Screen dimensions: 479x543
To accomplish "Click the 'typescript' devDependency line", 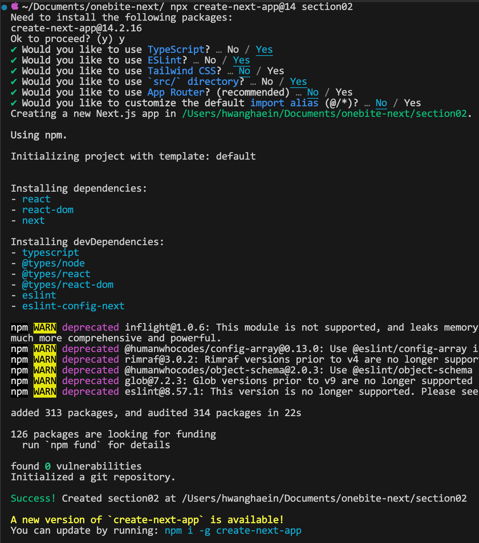I will pos(50,253).
